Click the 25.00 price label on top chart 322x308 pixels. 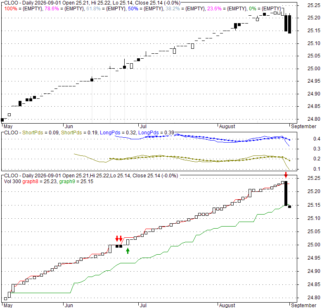[x=314, y=69]
